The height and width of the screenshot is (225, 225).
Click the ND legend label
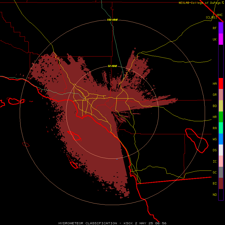coord(214,195)
